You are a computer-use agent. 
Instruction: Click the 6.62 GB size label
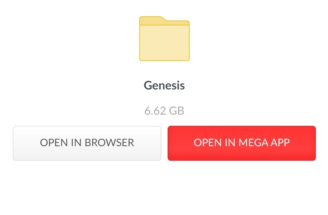pos(164,110)
